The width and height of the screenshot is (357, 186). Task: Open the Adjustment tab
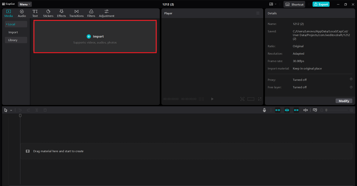click(107, 13)
